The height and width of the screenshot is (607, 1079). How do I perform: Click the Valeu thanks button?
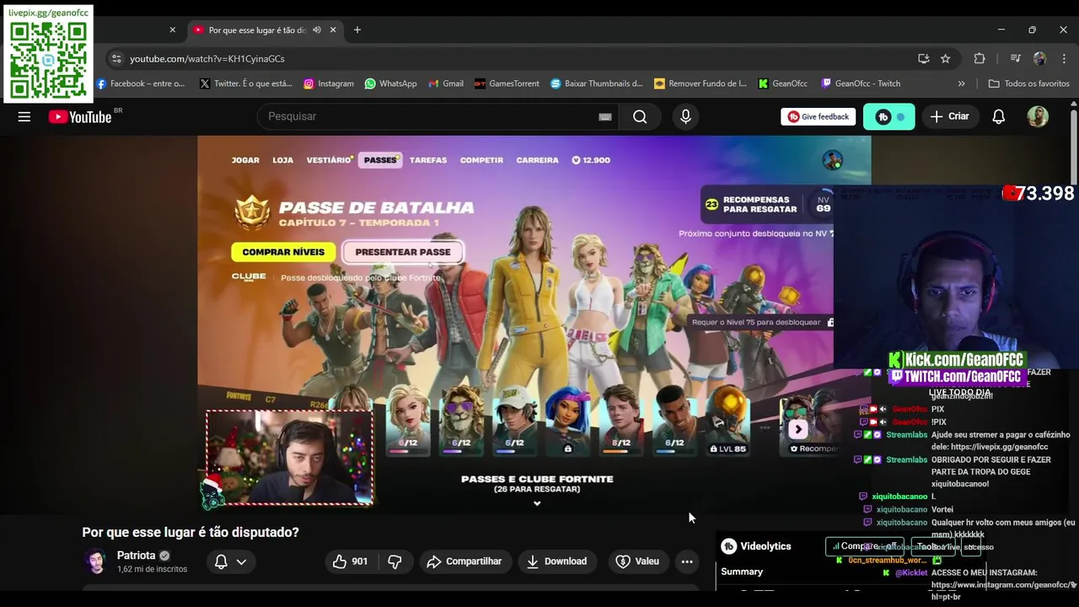point(637,561)
